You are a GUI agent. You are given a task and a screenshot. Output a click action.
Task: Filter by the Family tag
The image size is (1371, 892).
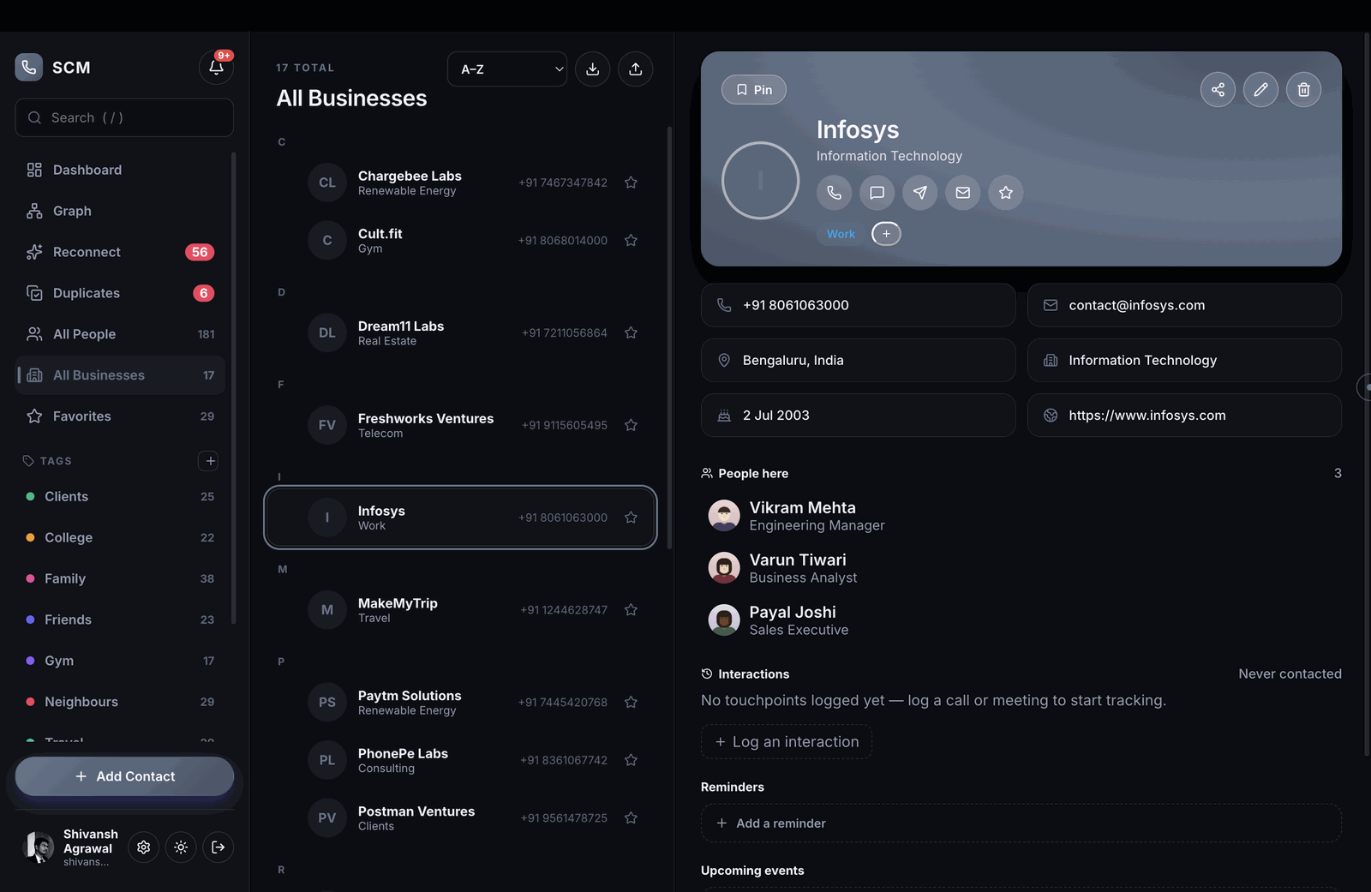point(120,579)
